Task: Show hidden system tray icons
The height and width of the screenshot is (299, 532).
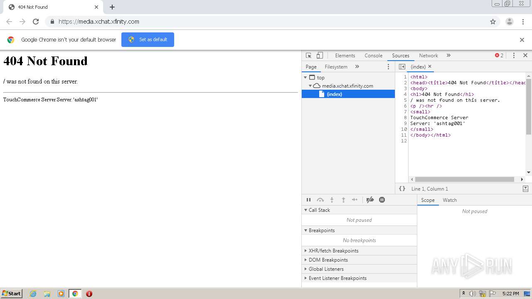Action: (464, 293)
